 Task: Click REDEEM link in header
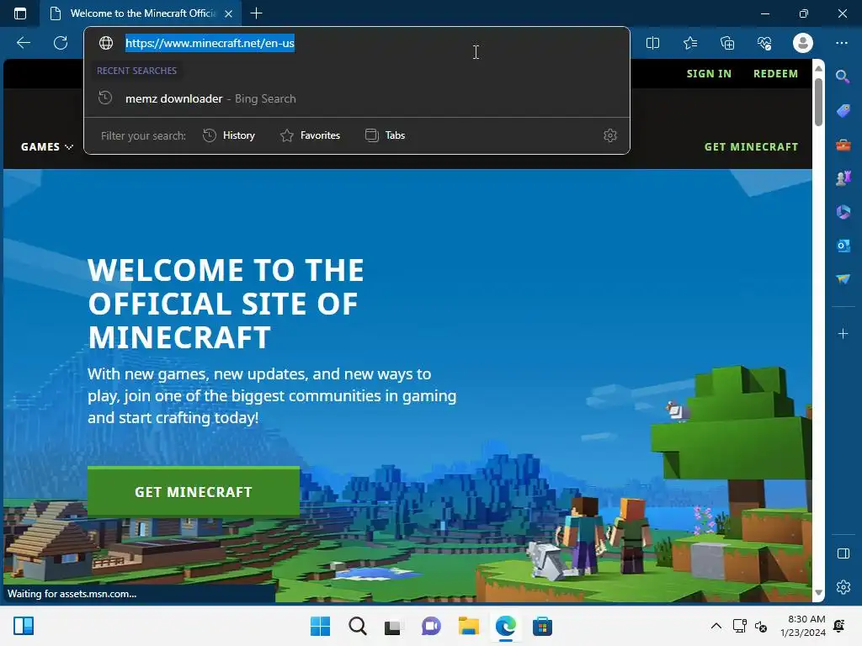(775, 74)
